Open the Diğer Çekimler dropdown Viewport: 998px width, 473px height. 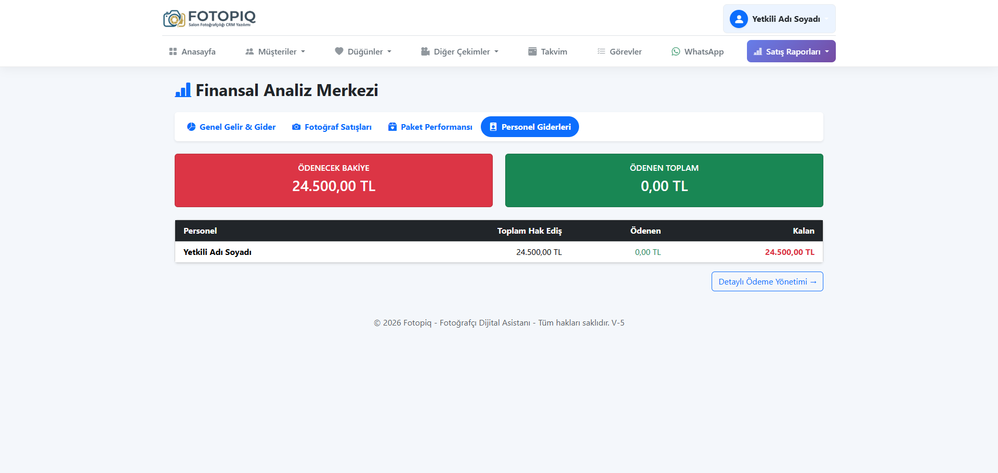pos(460,51)
